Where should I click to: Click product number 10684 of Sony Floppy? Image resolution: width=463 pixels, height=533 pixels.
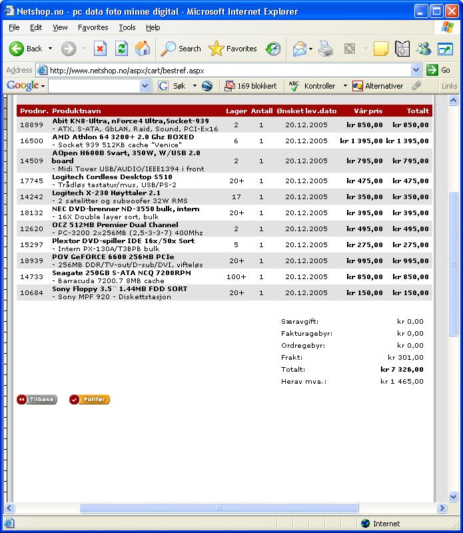point(31,292)
